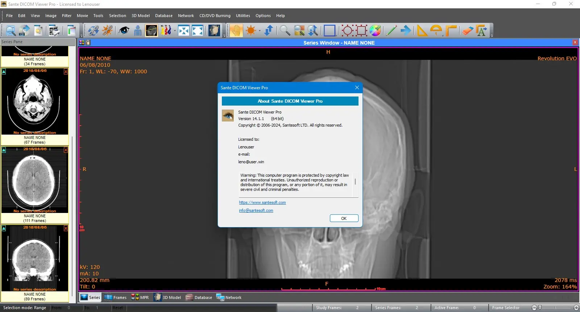580x312 pixels.
Task: Select the magnifying glass zoom tool
Action: point(285,30)
